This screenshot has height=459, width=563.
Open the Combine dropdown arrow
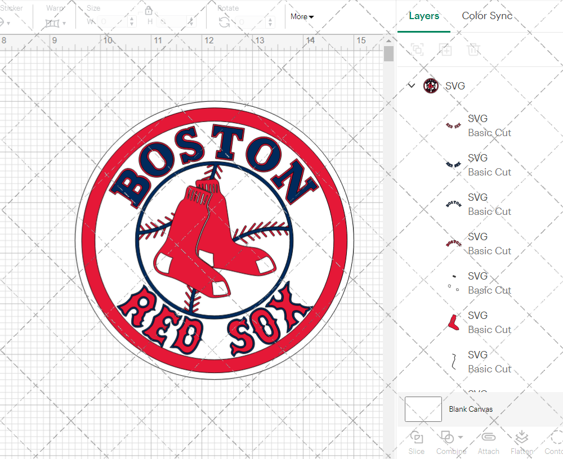pyautogui.click(x=461, y=437)
